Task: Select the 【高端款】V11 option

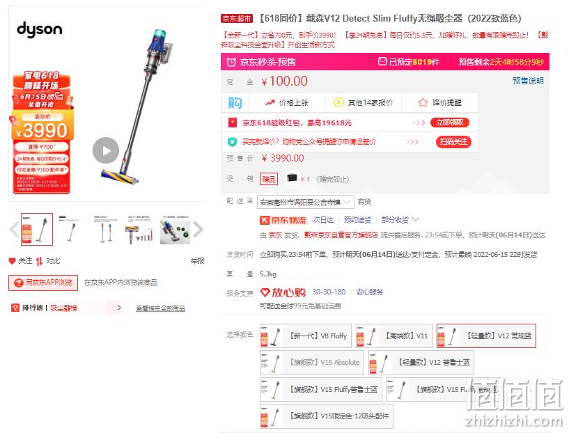Action: 394,336
